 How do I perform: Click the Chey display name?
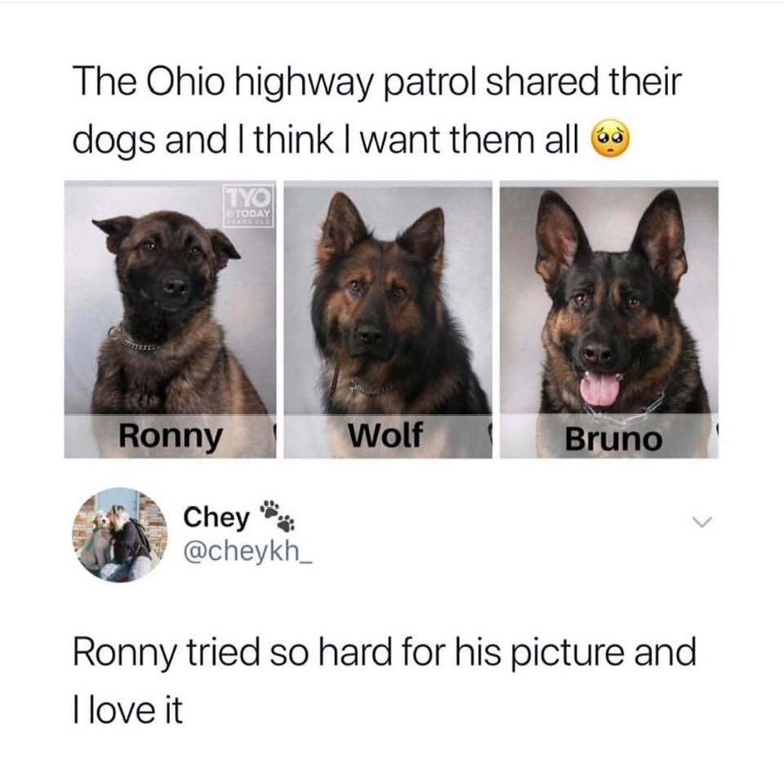tap(216, 517)
